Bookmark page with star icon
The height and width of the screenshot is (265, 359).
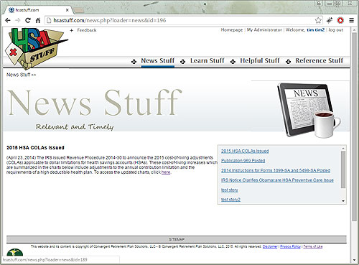318,20
